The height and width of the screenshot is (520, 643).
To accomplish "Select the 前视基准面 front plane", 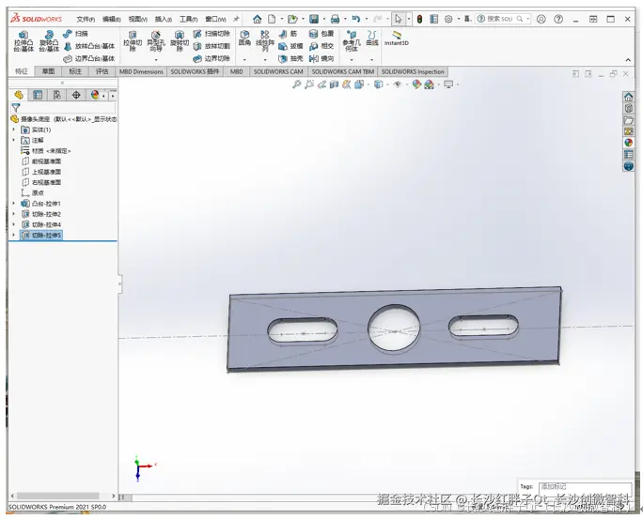I will pyautogui.click(x=41, y=161).
